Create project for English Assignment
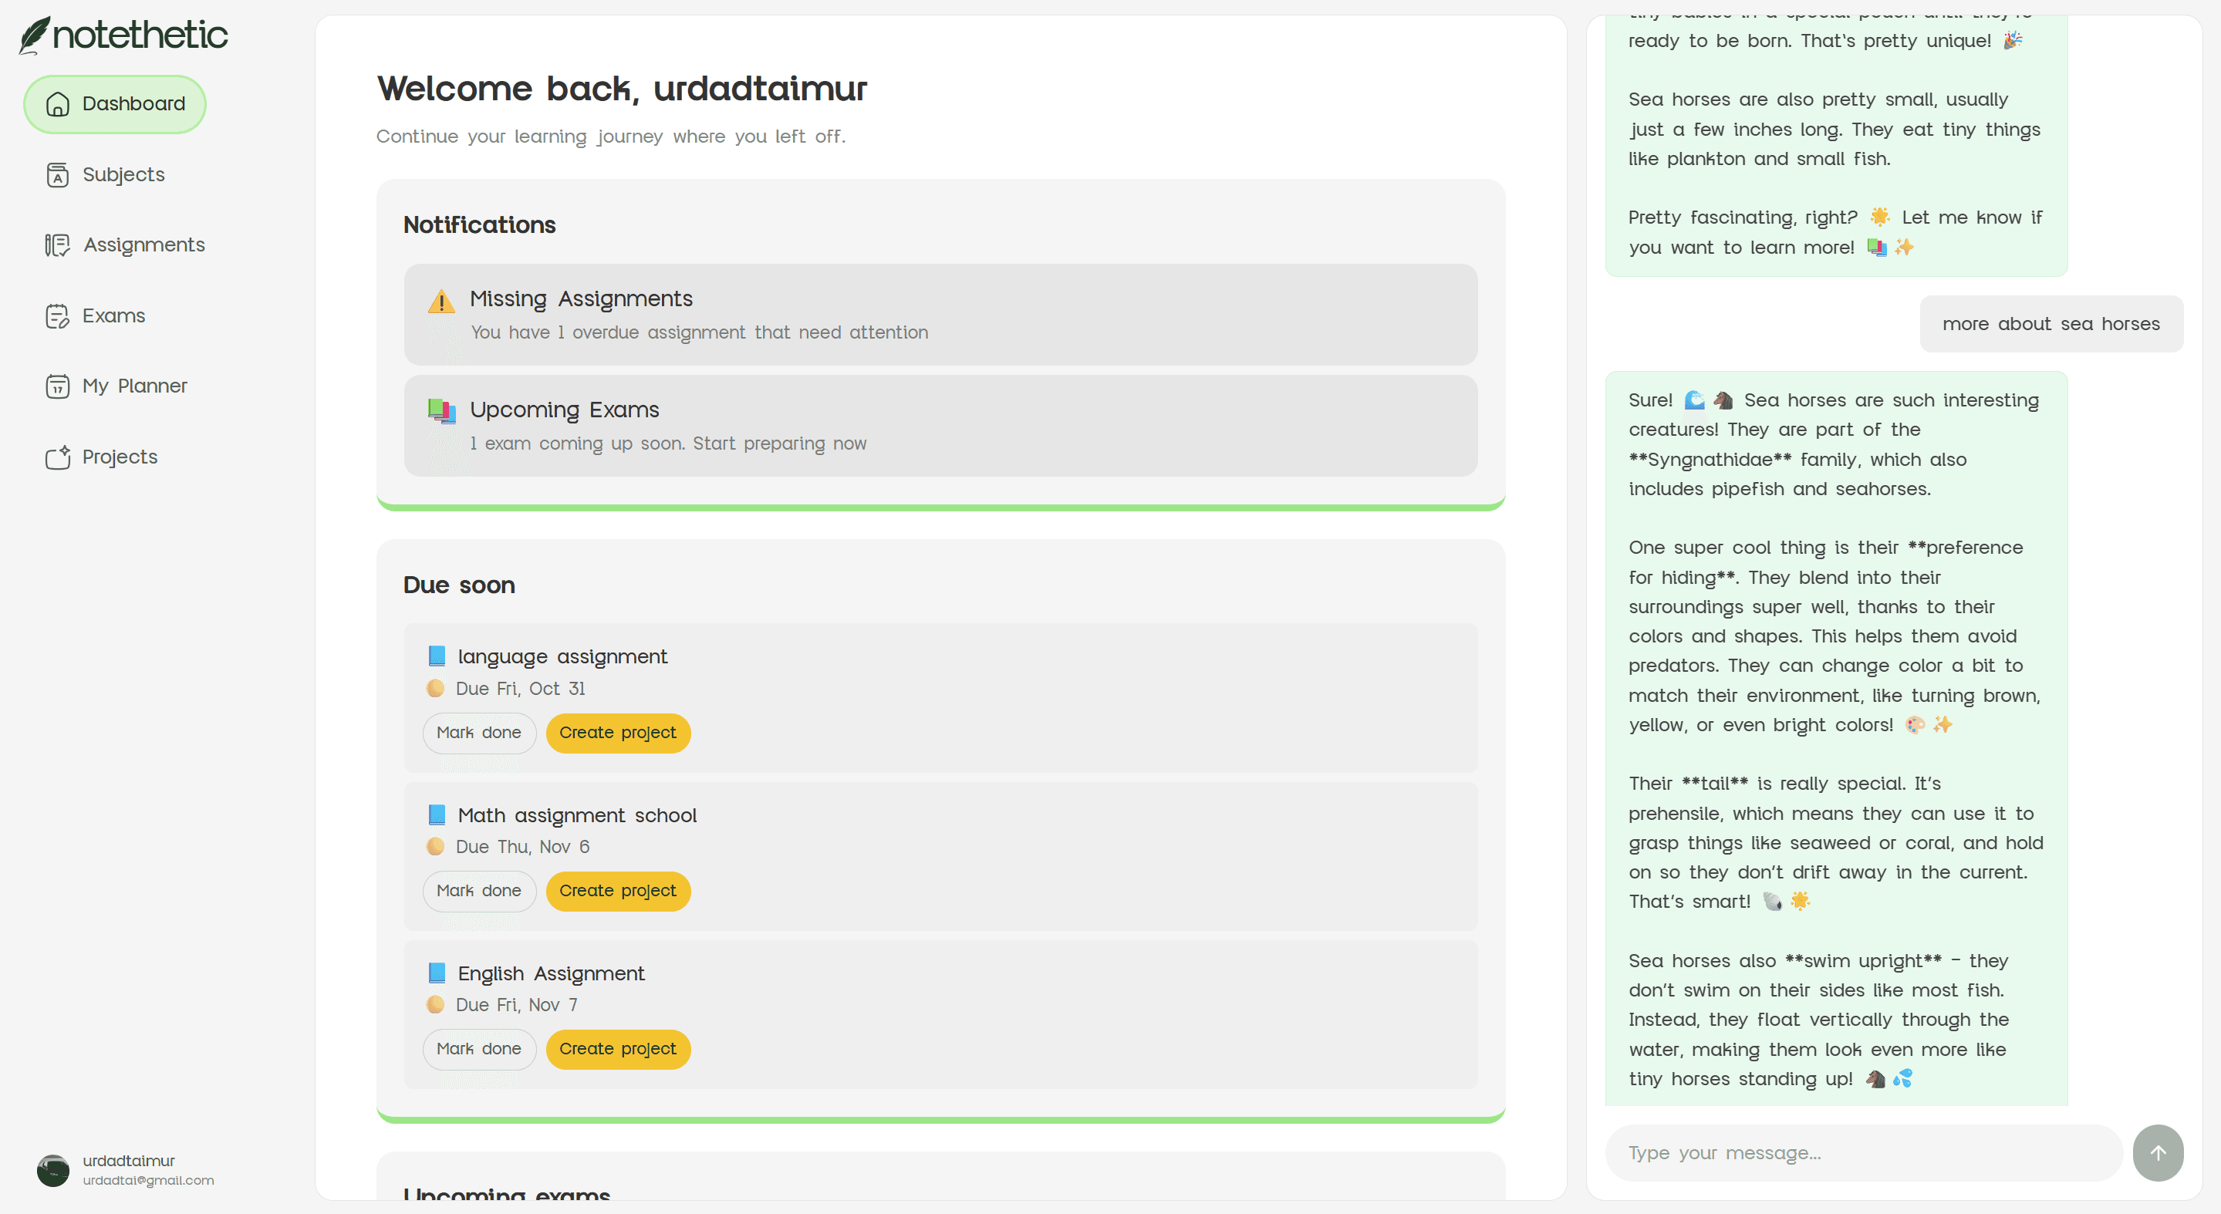 click(618, 1049)
